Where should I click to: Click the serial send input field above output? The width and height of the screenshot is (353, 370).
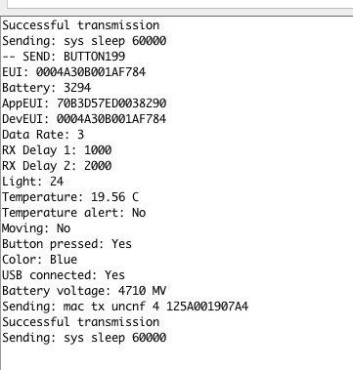click(x=180, y=4)
